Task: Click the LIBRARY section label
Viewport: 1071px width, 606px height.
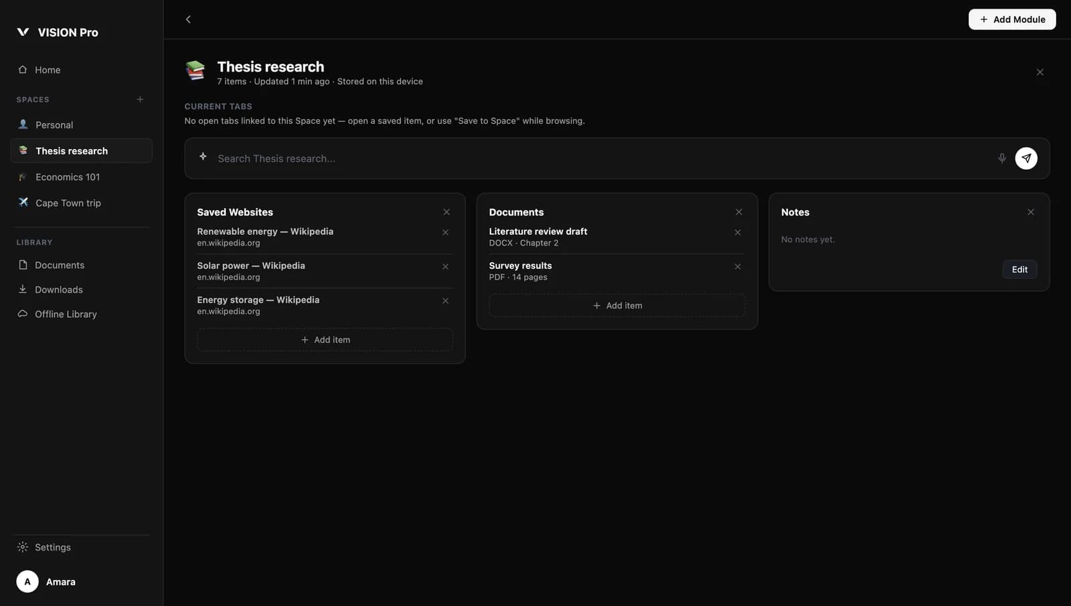Action: [x=34, y=243]
